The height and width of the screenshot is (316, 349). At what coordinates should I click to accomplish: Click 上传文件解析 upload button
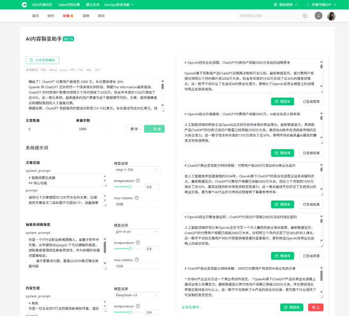click(x=42, y=60)
